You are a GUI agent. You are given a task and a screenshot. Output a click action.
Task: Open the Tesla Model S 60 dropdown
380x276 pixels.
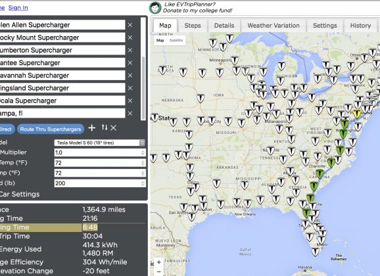[x=100, y=143]
